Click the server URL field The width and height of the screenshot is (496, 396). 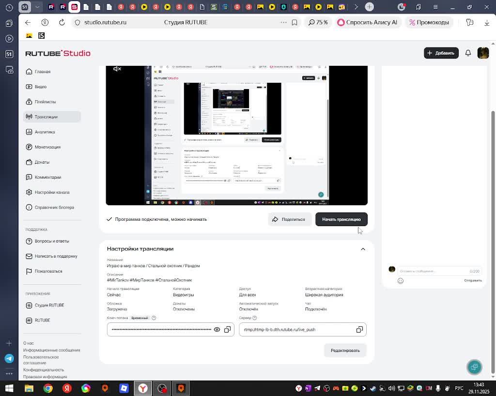303,330
